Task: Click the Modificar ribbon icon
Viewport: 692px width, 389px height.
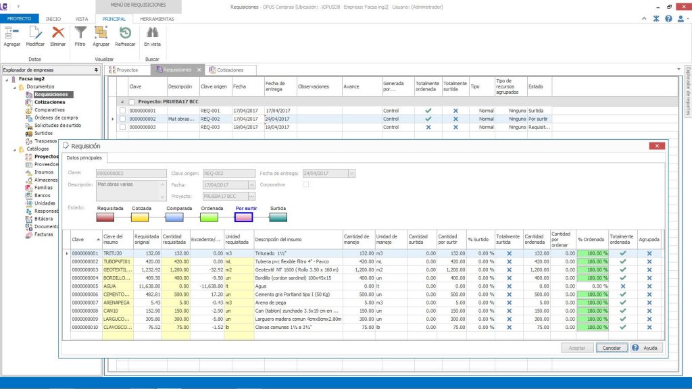Action: click(35, 34)
